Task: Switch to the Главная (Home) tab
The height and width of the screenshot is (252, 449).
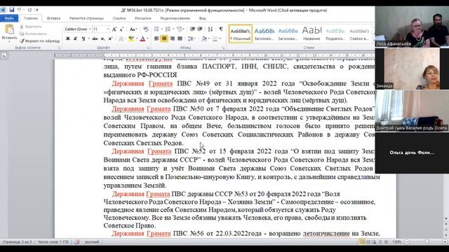Action: click(31, 18)
